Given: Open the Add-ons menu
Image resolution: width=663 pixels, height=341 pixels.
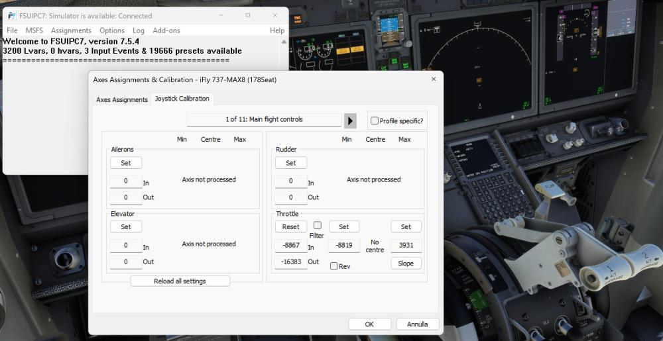Looking at the screenshot, I should click(166, 30).
